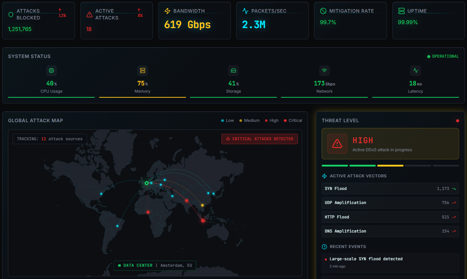This screenshot has width=467, height=279.
Task: Click the shield icon beside Attacks Blocked
Action: [11, 14]
